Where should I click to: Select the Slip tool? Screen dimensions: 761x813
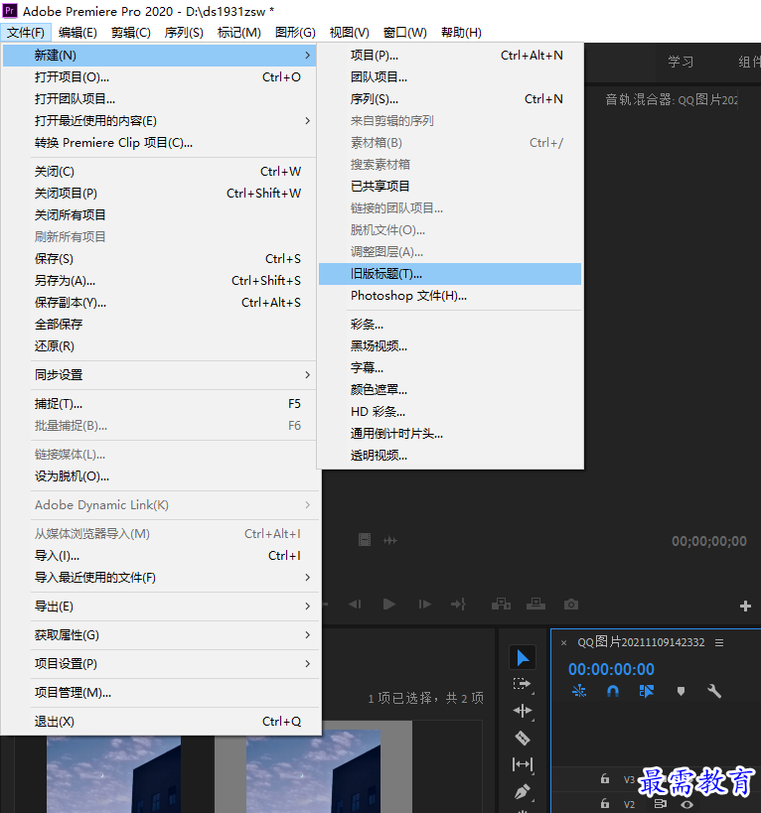point(523,764)
